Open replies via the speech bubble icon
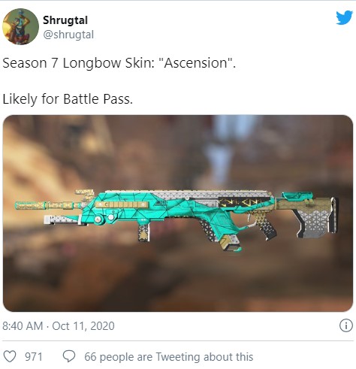 (69, 356)
